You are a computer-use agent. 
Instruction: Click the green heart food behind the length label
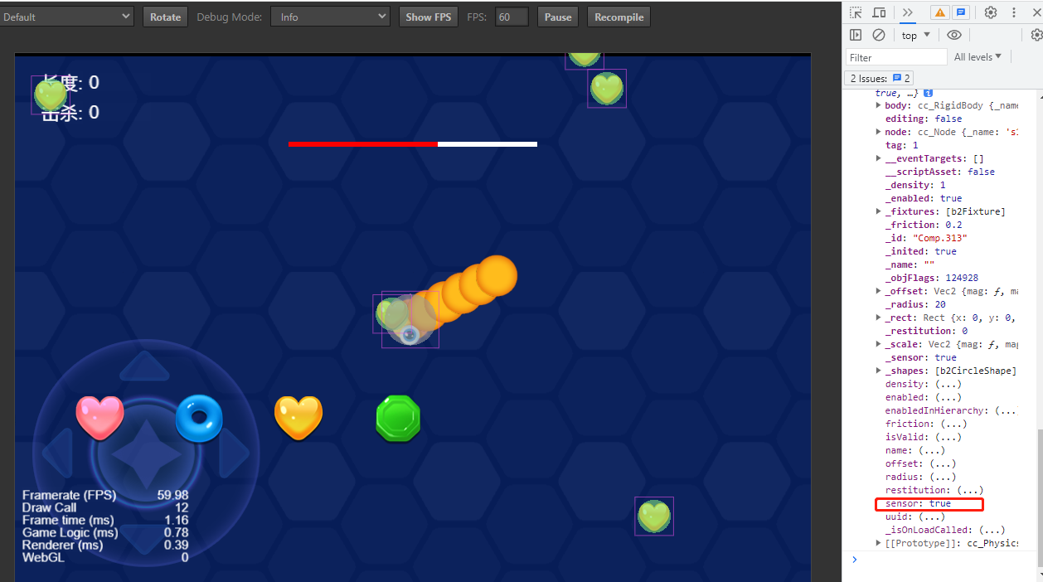point(50,95)
